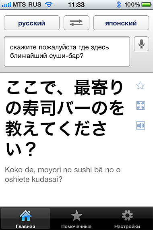This screenshot has height=230, width=153.
Task: Tap the Bluetooth icon in status bar
Action: (119, 5)
